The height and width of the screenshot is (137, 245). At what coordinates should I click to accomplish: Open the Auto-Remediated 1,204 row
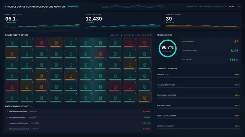pyautogui.click(x=210, y=51)
